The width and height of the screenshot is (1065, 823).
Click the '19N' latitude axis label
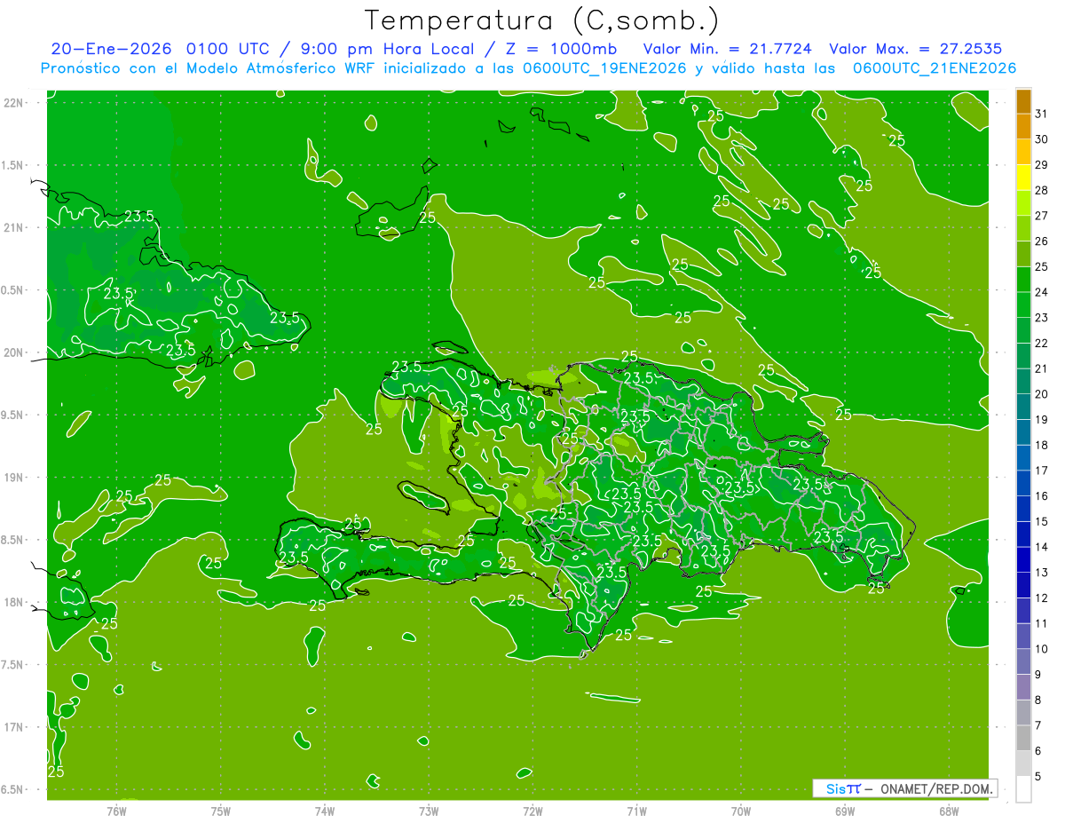tap(13, 478)
